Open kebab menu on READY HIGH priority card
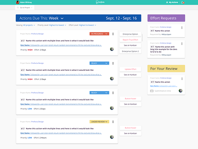Screen dimensions: 198x149 113,63
